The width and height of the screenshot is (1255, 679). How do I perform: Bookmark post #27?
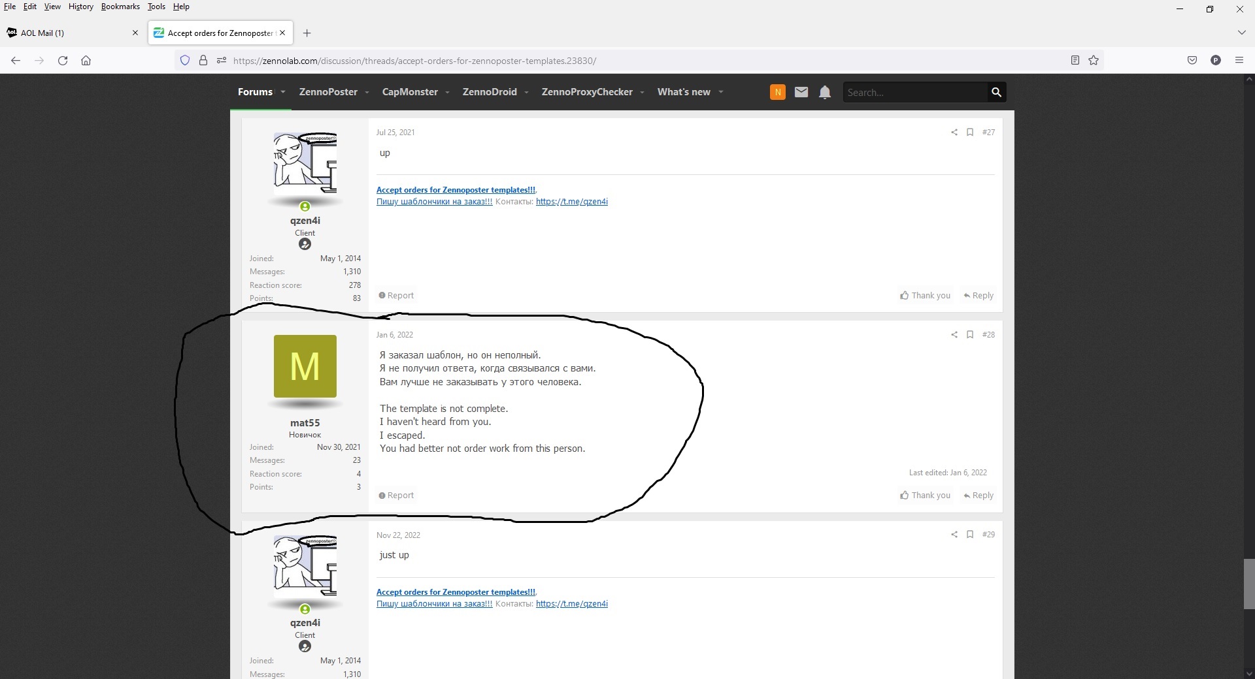(970, 133)
